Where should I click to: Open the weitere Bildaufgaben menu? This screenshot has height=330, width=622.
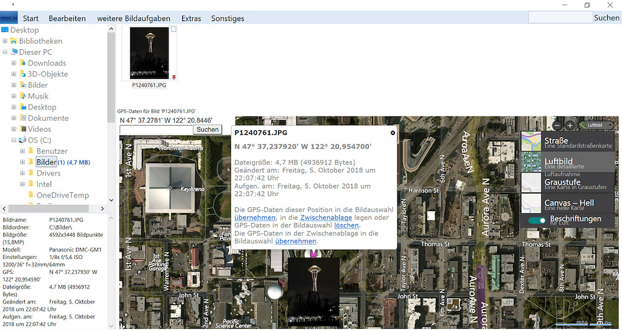click(x=133, y=18)
